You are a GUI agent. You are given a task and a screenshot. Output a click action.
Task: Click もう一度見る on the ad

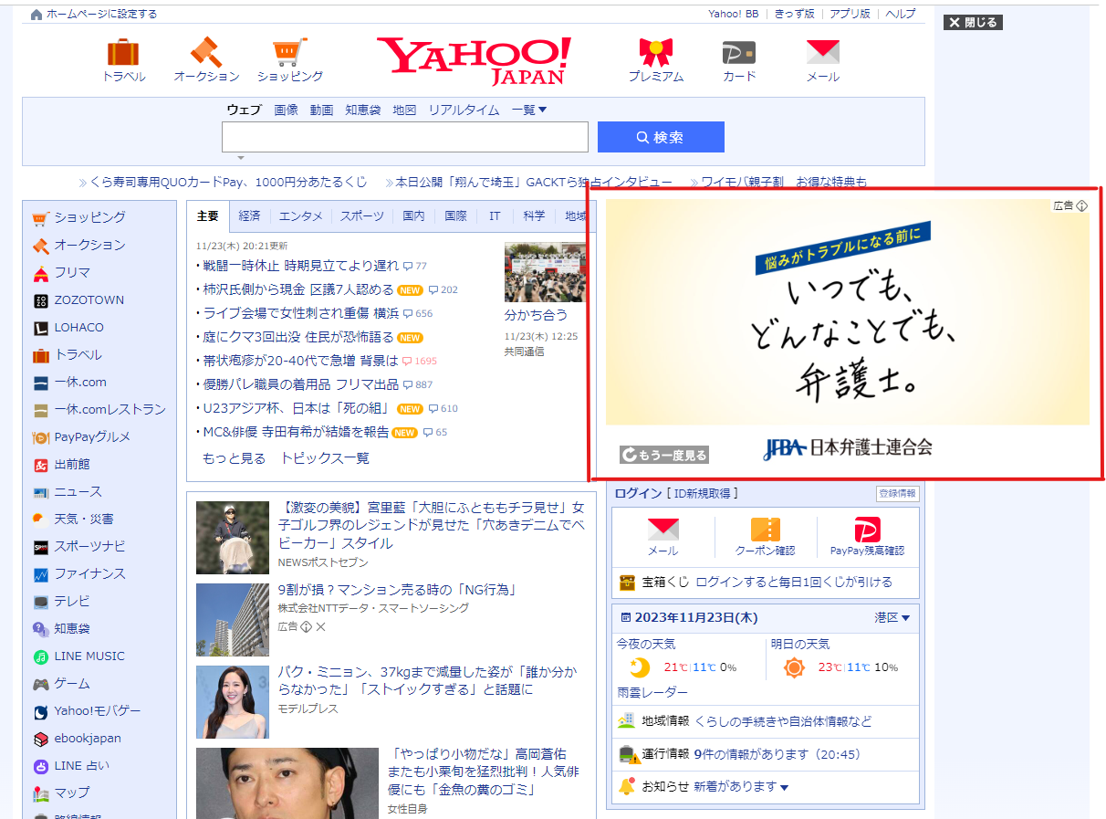(664, 455)
